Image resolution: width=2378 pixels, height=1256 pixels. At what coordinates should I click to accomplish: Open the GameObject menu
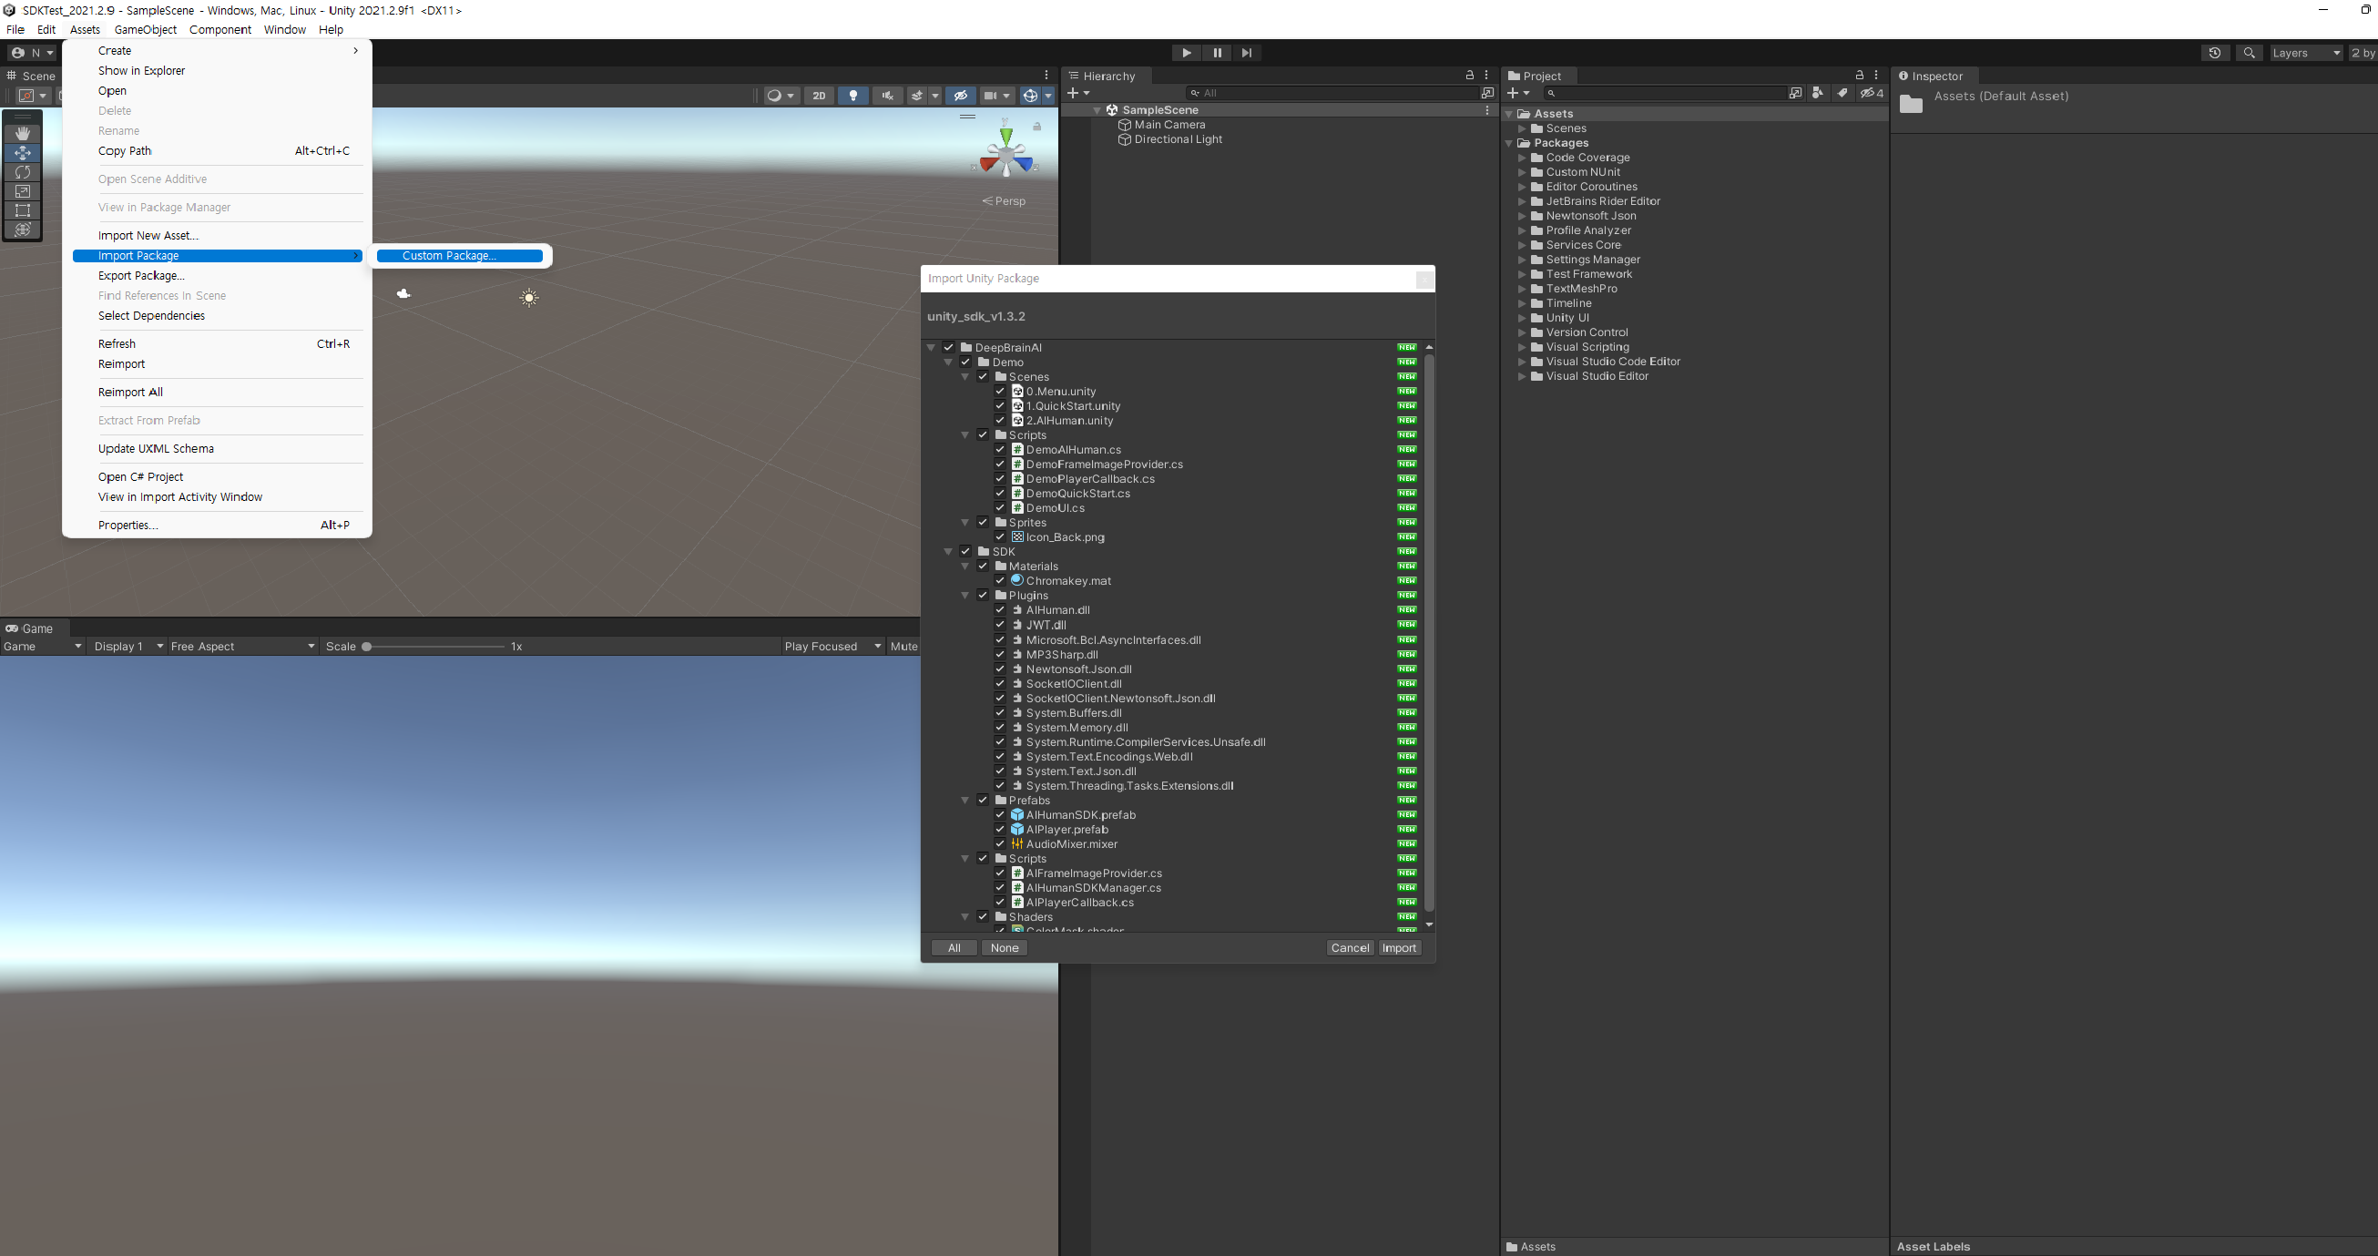[145, 29]
